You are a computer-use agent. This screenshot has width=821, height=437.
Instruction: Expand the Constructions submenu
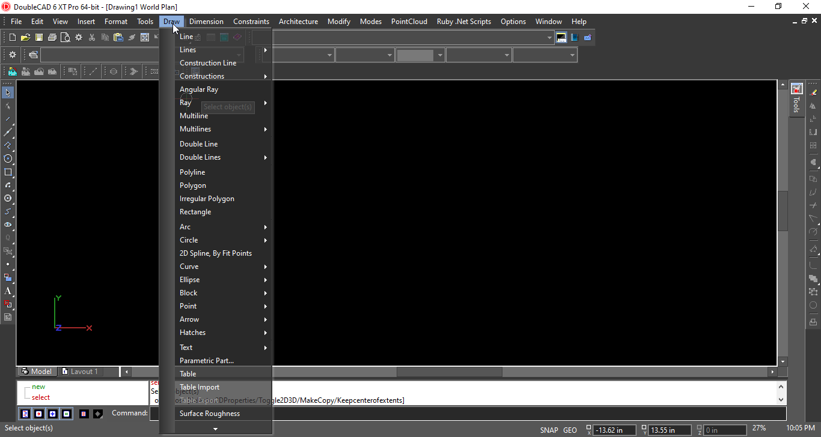[x=223, y=76]
